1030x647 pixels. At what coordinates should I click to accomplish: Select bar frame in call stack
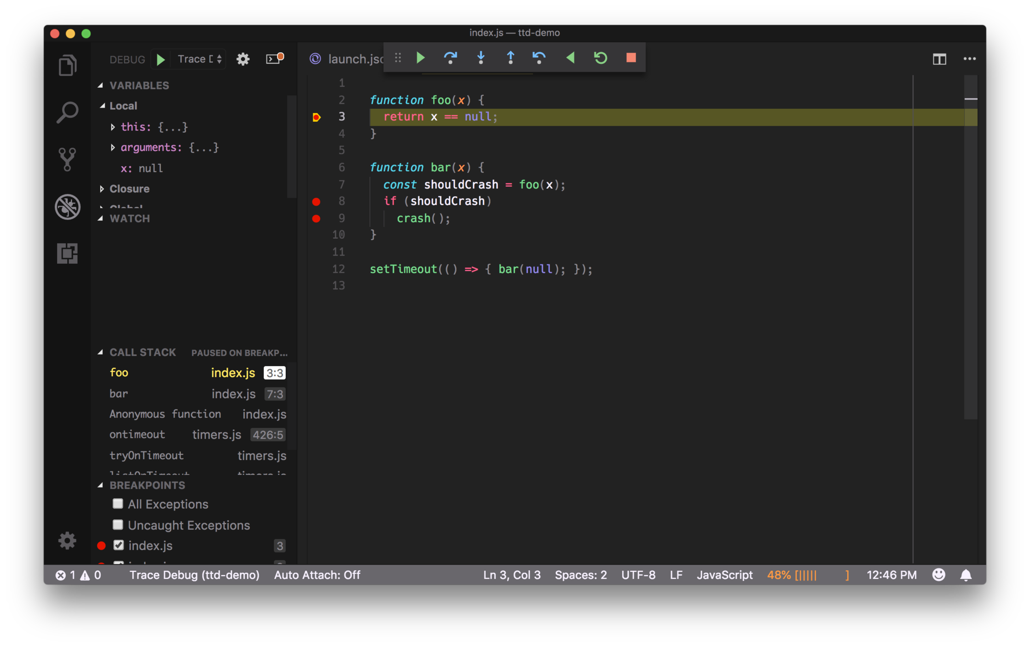click(119, 394)
